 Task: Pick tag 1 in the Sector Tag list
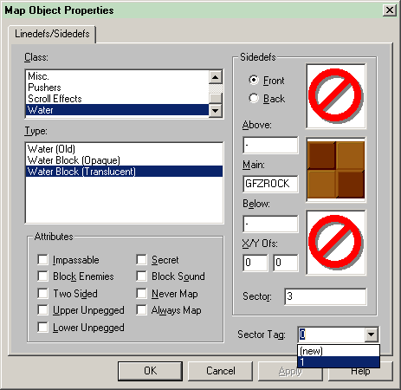pos(339,361)
